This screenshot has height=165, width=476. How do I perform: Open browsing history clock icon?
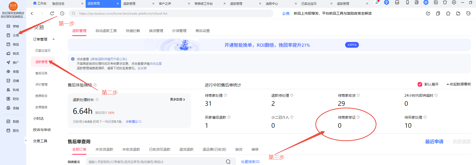click(x=62, y=13)
